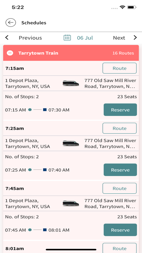Show the Route for the 8:01am trip
Image resolution: width=142 pixels, height=253 pixels.
click(x=120, y=248)
